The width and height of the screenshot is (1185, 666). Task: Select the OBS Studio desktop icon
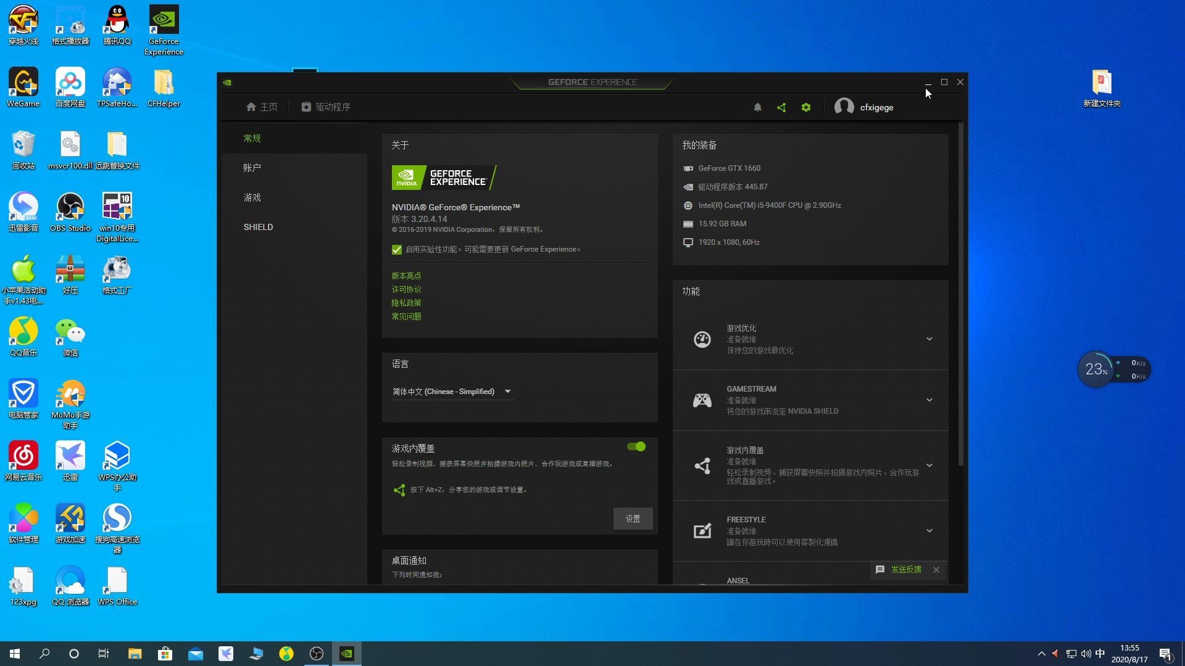[70, 212]
